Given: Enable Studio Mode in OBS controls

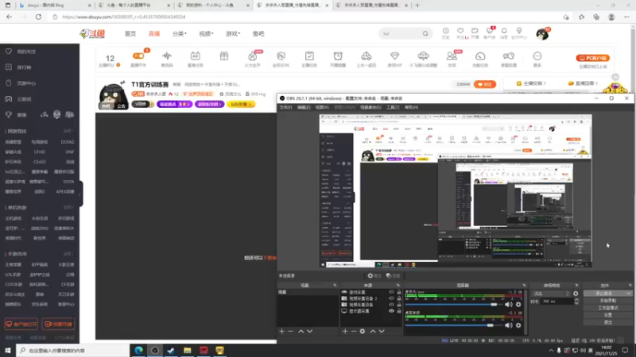Looking at the screenshot, I should [607, 308].
